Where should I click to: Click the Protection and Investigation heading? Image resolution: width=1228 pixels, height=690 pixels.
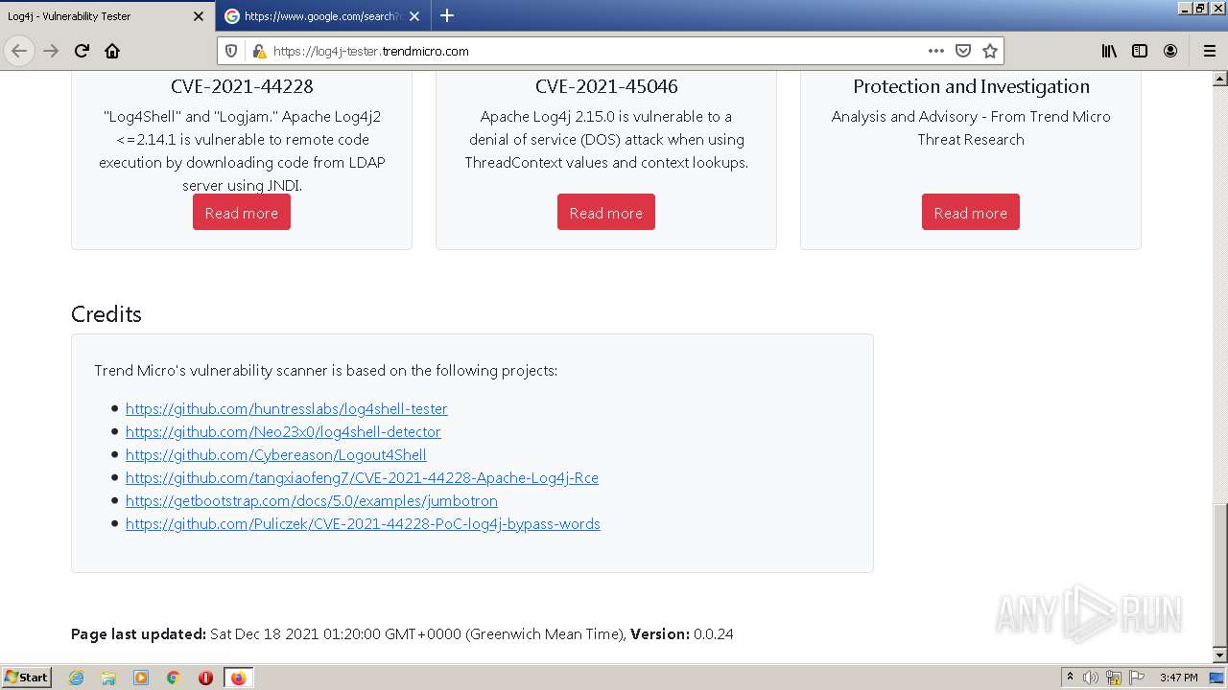[x=971, y=86]
